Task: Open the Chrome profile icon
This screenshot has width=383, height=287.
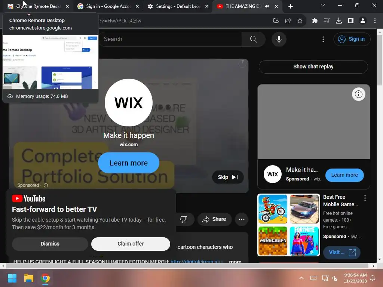Action: coord(363,21)
